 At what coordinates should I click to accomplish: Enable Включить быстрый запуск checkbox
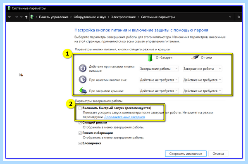[80, 108]
